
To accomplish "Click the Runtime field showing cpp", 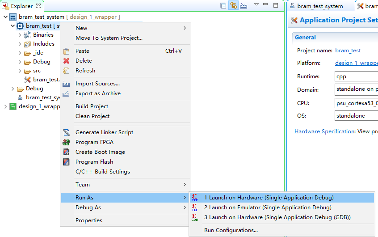I will coord(356,76).
